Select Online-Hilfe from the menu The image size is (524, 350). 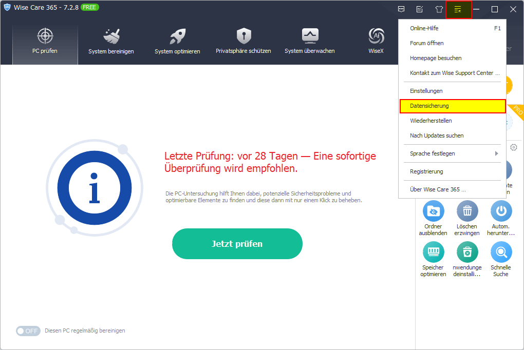pos(453,28)
